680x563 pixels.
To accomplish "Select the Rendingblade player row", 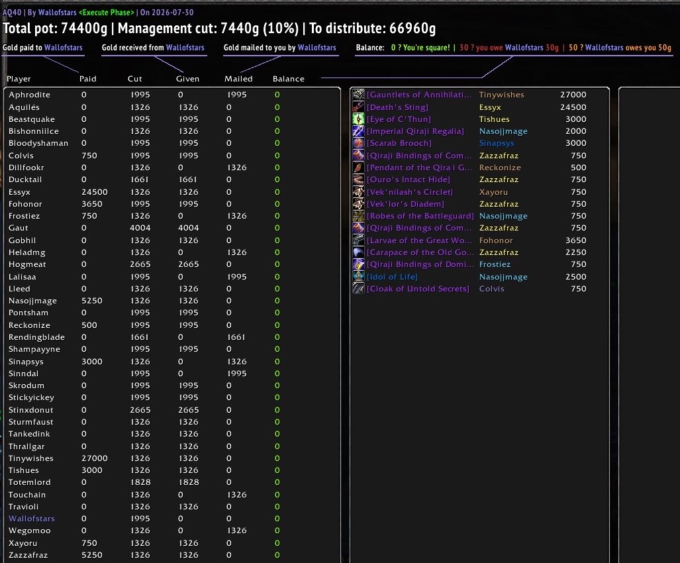I will pyautogui.click(x=172, y=337).
